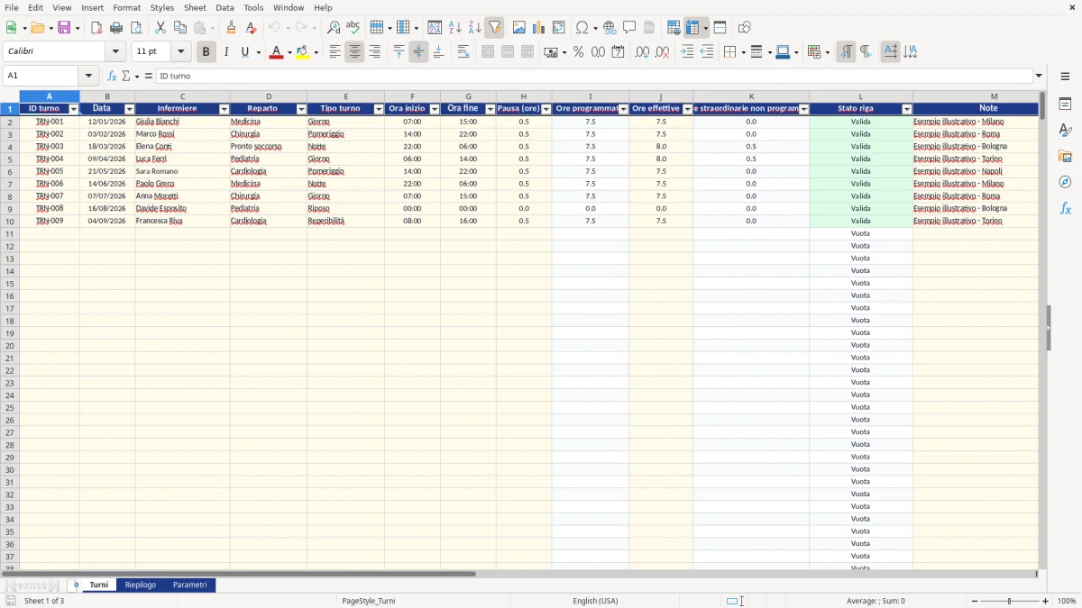Click the zoom in plus button

(x=1046, y=601)
